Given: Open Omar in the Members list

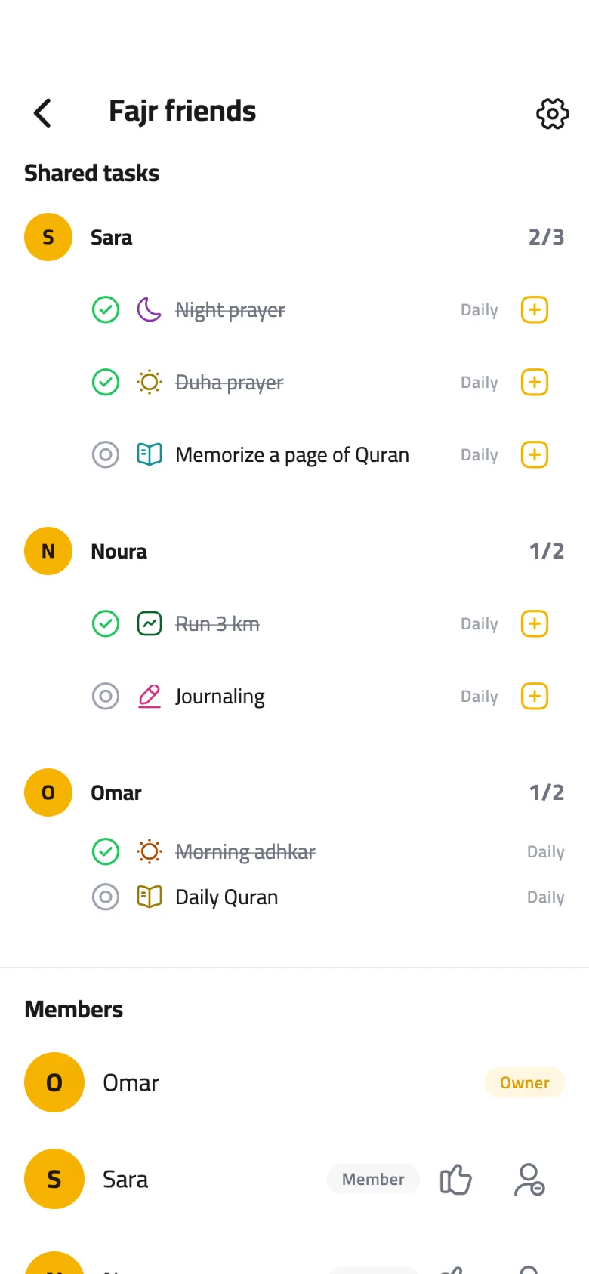Looking at the screenshot, I should (294, 1082).
